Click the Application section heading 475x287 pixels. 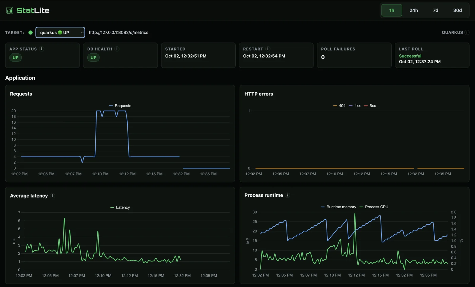tap(20, 78)
